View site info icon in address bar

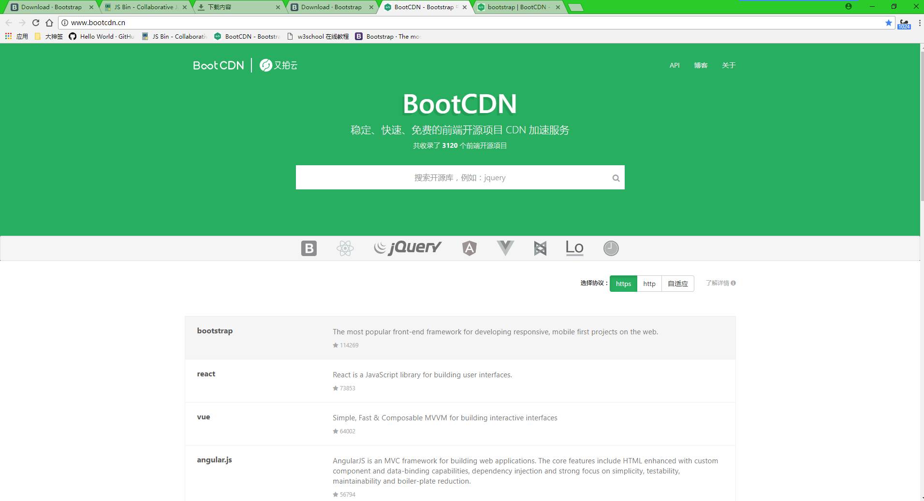65,22
